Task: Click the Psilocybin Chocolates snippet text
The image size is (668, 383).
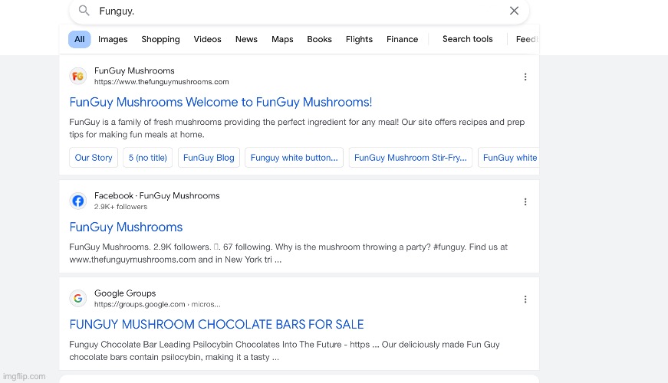Action: (x=285, y=351)
